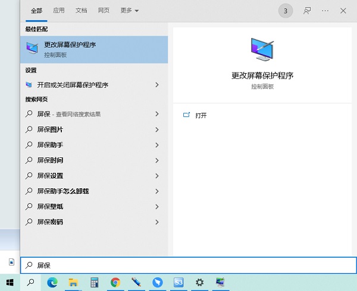Click the search box containing 屏保
The width and height of the screenshot is (357, 291).
(x=178, y=265)
